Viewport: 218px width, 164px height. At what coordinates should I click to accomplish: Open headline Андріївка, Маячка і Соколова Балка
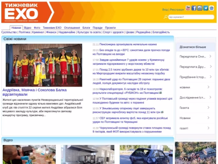[x=35, y=92]
